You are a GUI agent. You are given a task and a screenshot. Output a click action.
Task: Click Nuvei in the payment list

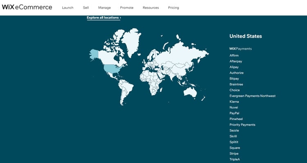[234, 107]
